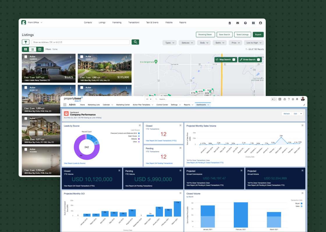Open the user account icon in Front Office header
Image resolution: width=326 pixels, height=232 pixels.
(261, 23)
